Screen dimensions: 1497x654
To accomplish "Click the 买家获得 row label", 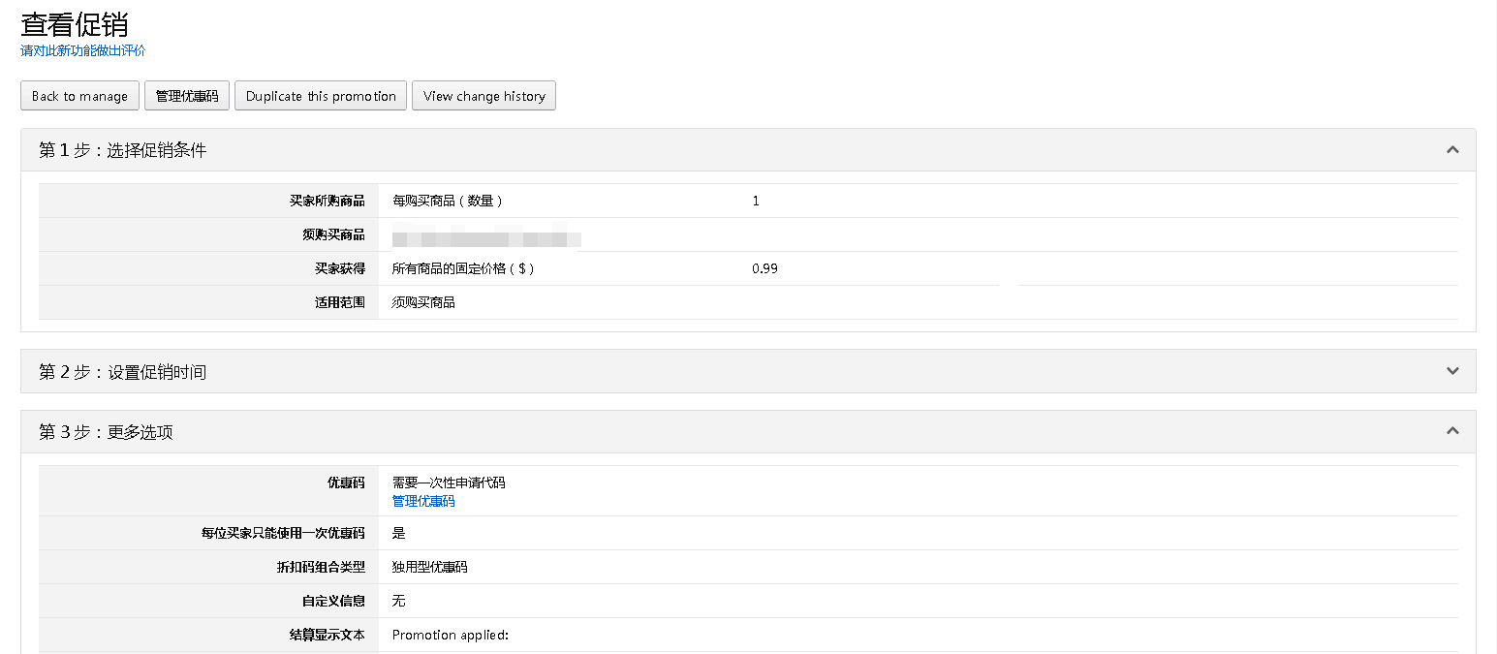I will tap(340, 268).
